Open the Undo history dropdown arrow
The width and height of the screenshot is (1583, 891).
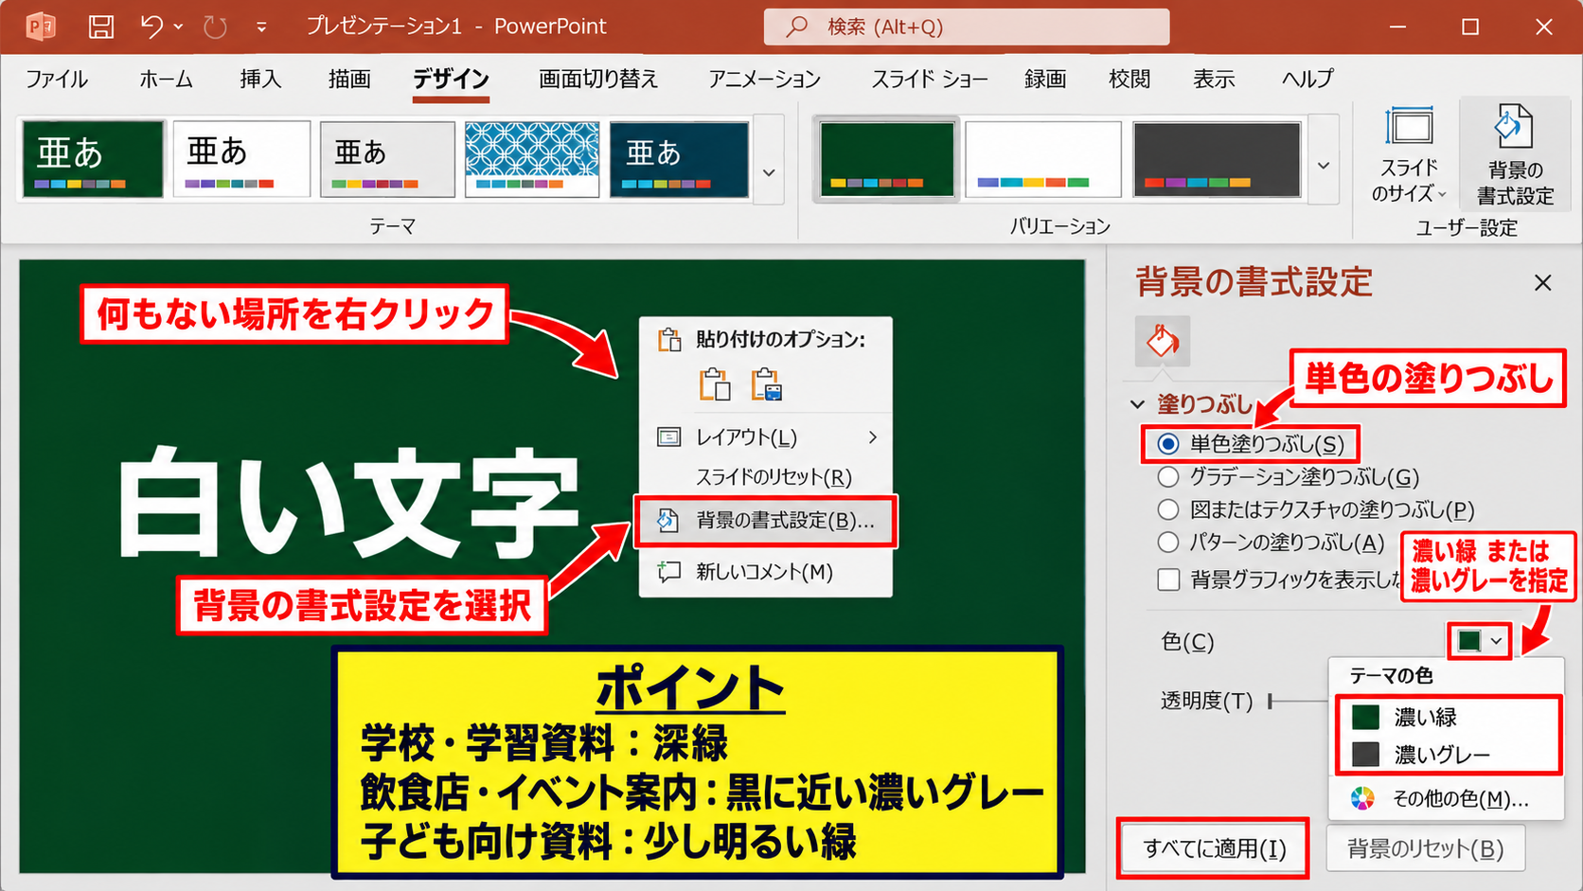coord(178,27)
